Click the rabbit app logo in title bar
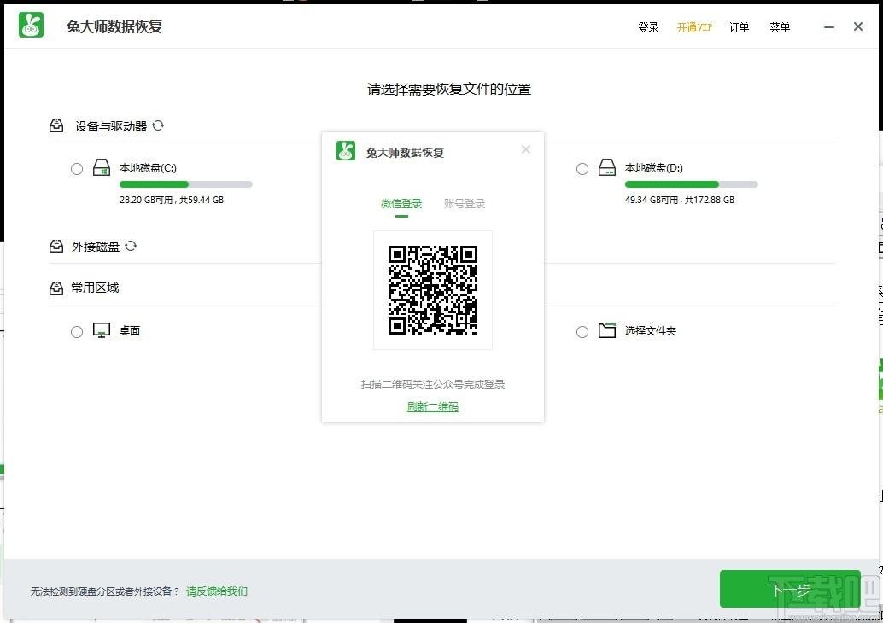 point(31,26)
